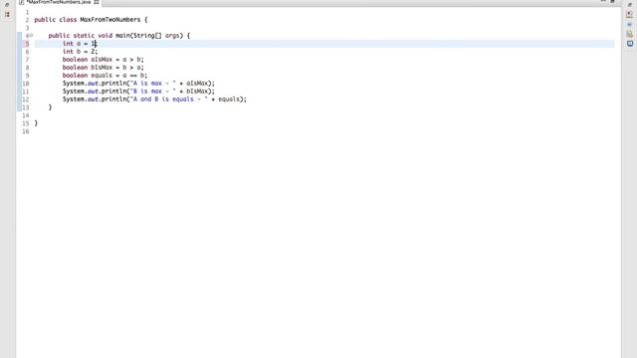This screenshot has width=637, height=358.
Task: Select the MaxFromTwoNumbers.java editor tab
Action: 59,2
